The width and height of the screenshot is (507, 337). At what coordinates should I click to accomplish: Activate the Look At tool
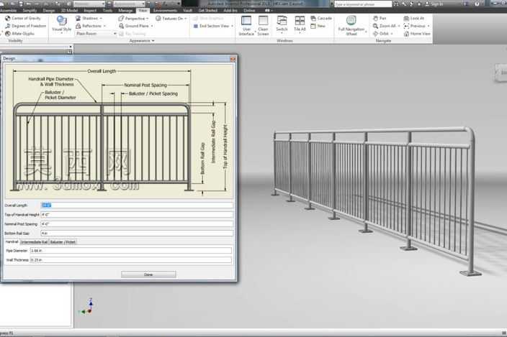tap(414, 19)
